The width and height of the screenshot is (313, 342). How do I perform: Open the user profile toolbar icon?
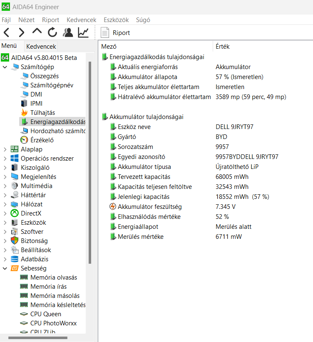(x=68, y=32)
